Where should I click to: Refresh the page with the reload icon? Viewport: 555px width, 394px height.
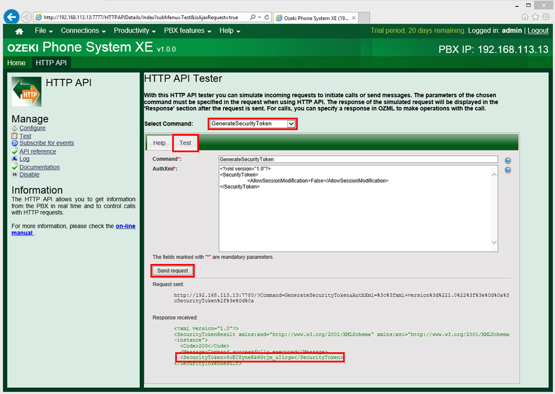pos(267,17)
